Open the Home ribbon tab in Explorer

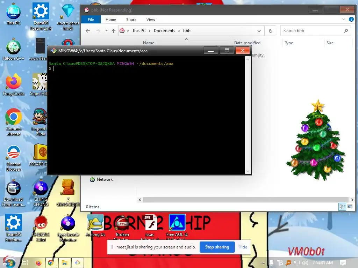click(111, 20)
